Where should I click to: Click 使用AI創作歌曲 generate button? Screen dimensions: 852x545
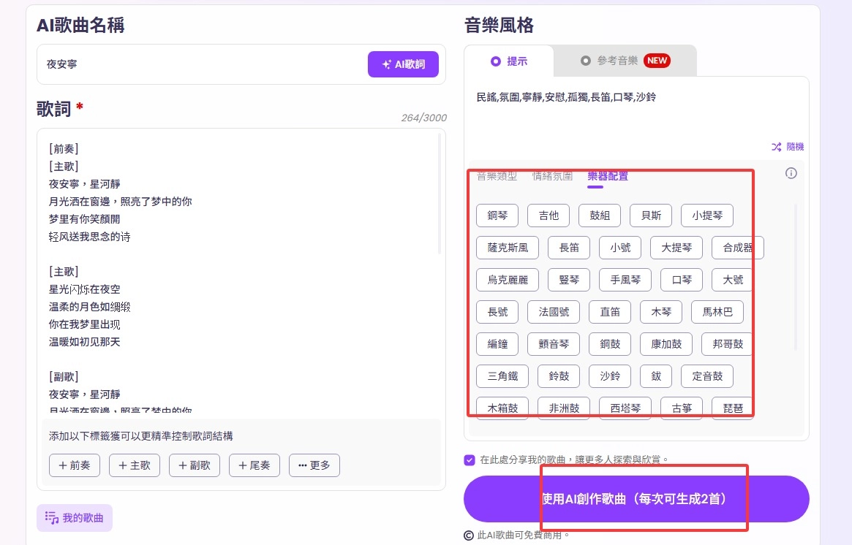pos(636,499)
